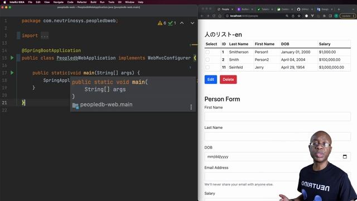The height and width of the screenshot is (201, 357).
Task: Click the Apple menu logo
Action: [4, 2]
